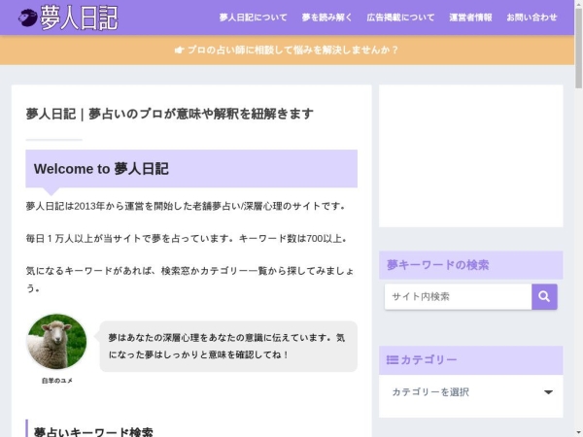Click the プロの占い師に相談 banner link

click(292, 50)
